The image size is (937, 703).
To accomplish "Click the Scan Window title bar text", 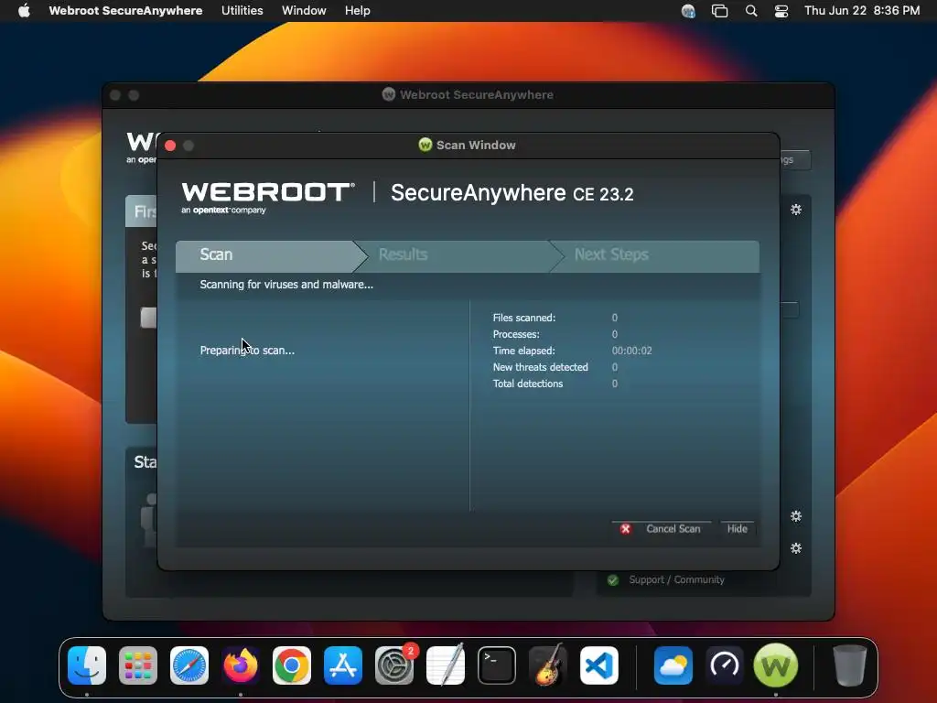I will [476, 146].
